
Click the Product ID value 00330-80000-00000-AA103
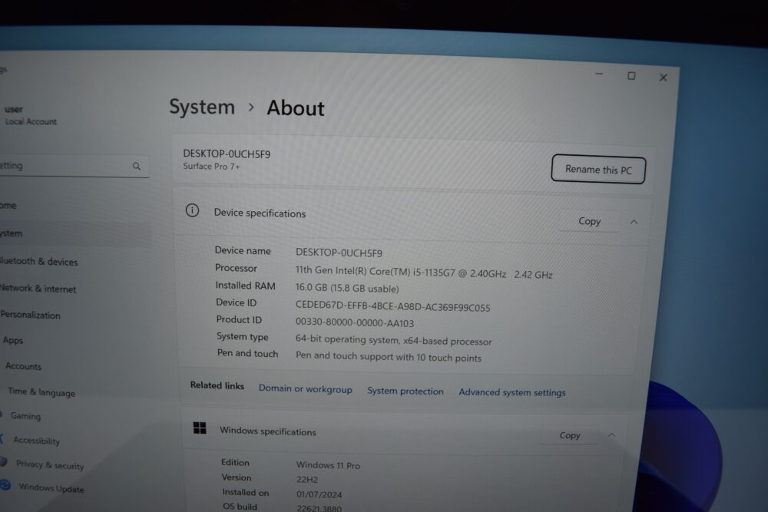pos(355,322)
